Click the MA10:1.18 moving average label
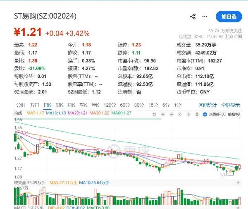 [x=56, y=113]
